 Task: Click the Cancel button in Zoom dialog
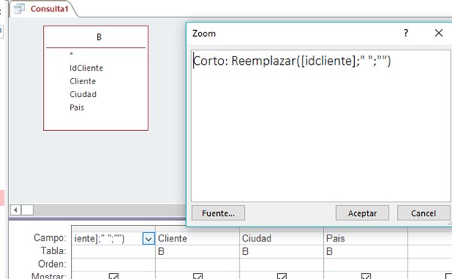(423, 213)
